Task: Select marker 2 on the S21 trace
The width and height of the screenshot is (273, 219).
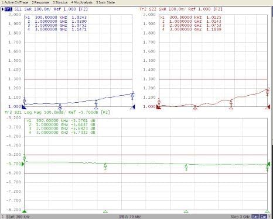Action: click(x=105, y=166)
